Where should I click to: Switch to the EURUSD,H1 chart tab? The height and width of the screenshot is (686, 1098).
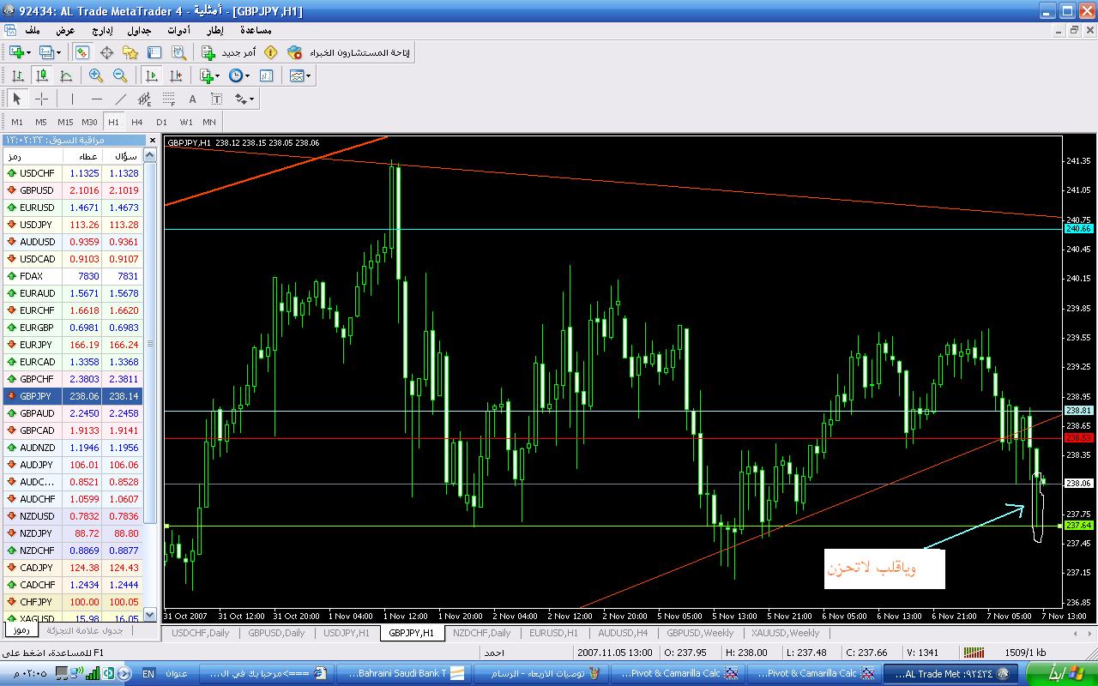[x=553, y=633]
